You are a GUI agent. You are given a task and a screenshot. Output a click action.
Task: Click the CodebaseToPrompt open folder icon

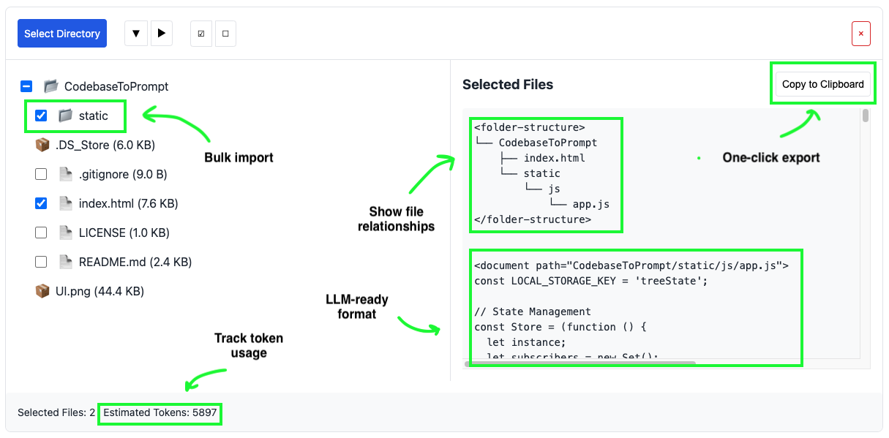pyautogui.click(x=50, y=86)
